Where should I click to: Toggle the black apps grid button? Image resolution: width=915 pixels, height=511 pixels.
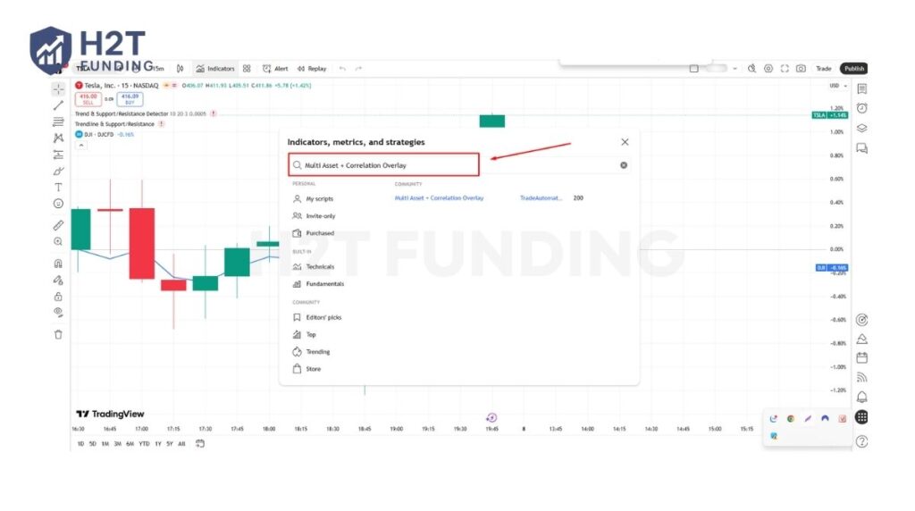862,417
